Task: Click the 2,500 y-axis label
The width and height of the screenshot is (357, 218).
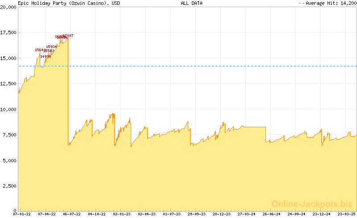Action: pyautogui.click(x=10, y=186)
